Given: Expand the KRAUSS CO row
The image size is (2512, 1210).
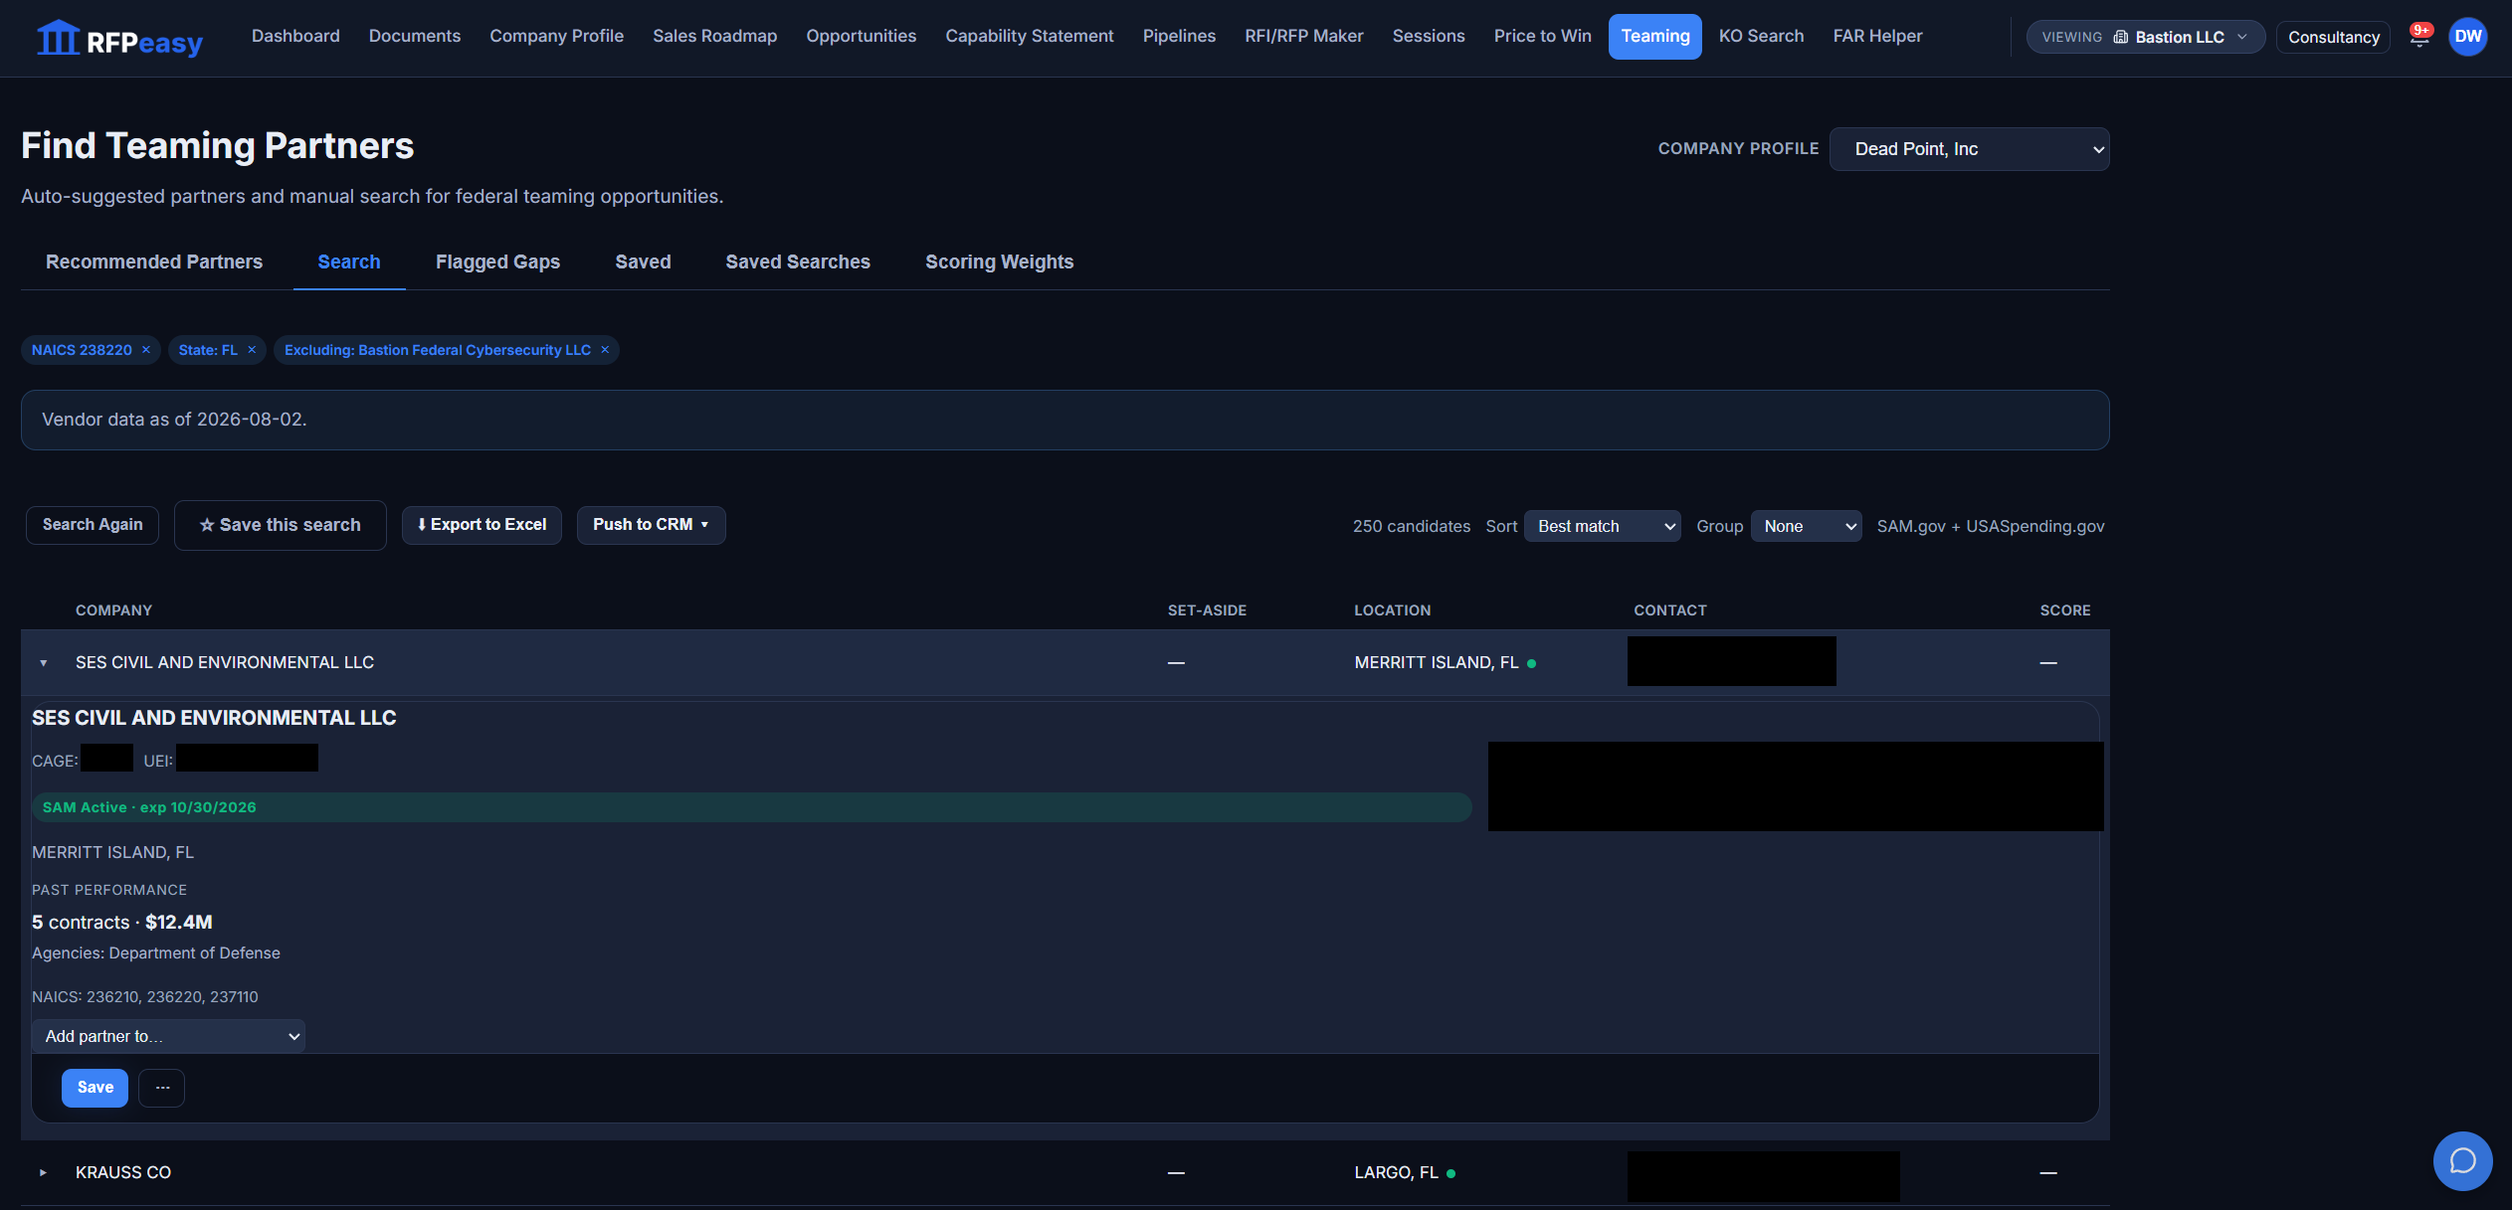Looking at the screenshot, I should 43,1173.
